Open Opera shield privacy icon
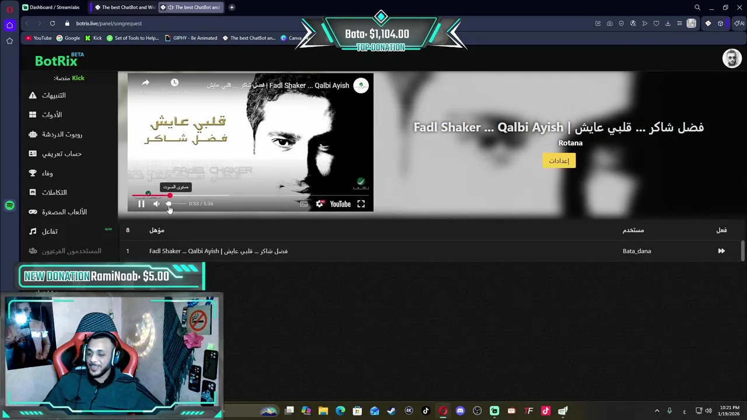747x420 pixels. pyautogui.click(x=621, y=23)
